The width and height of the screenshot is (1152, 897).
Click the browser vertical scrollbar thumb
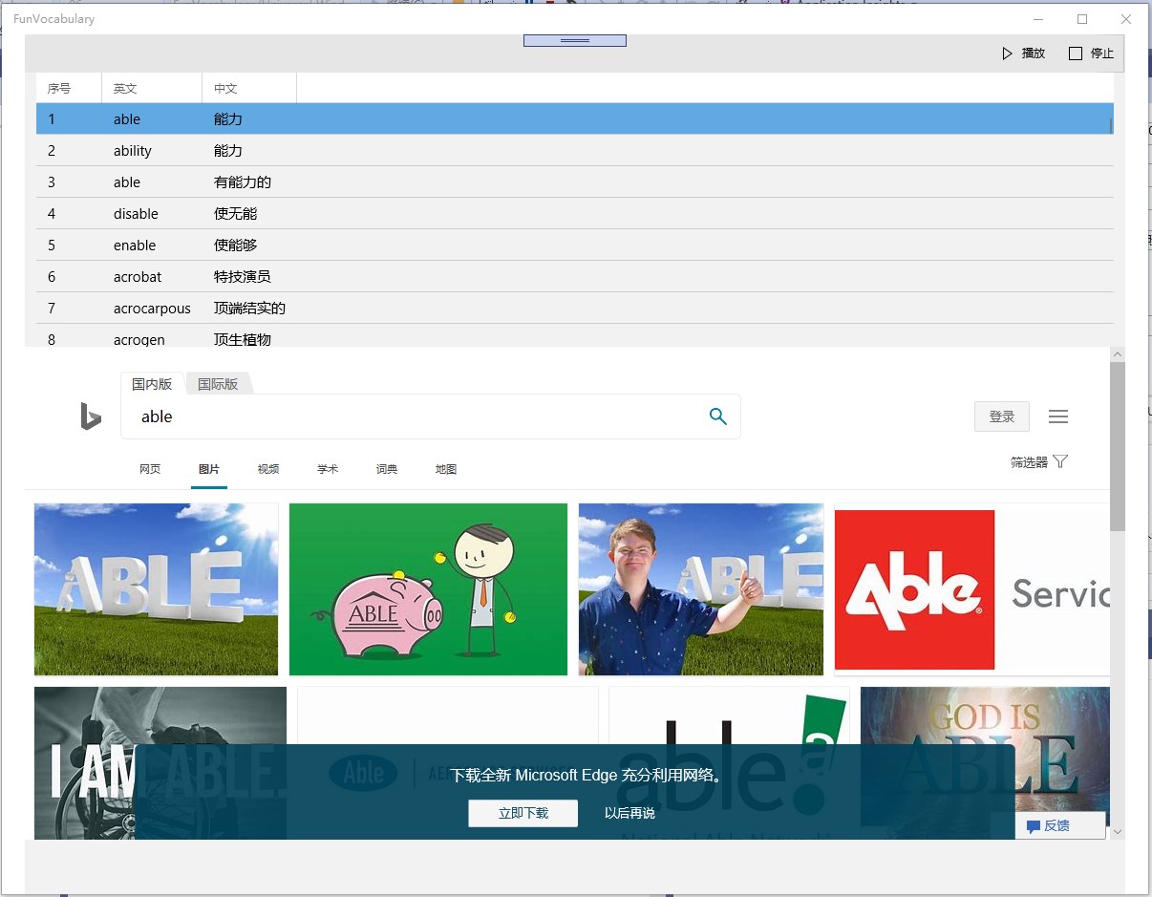[1117, 447]
